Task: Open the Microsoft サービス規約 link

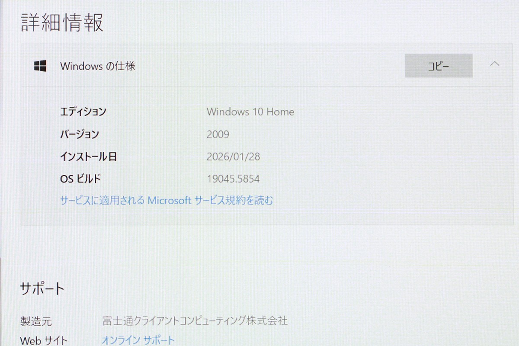Action: tap(167, 200)
